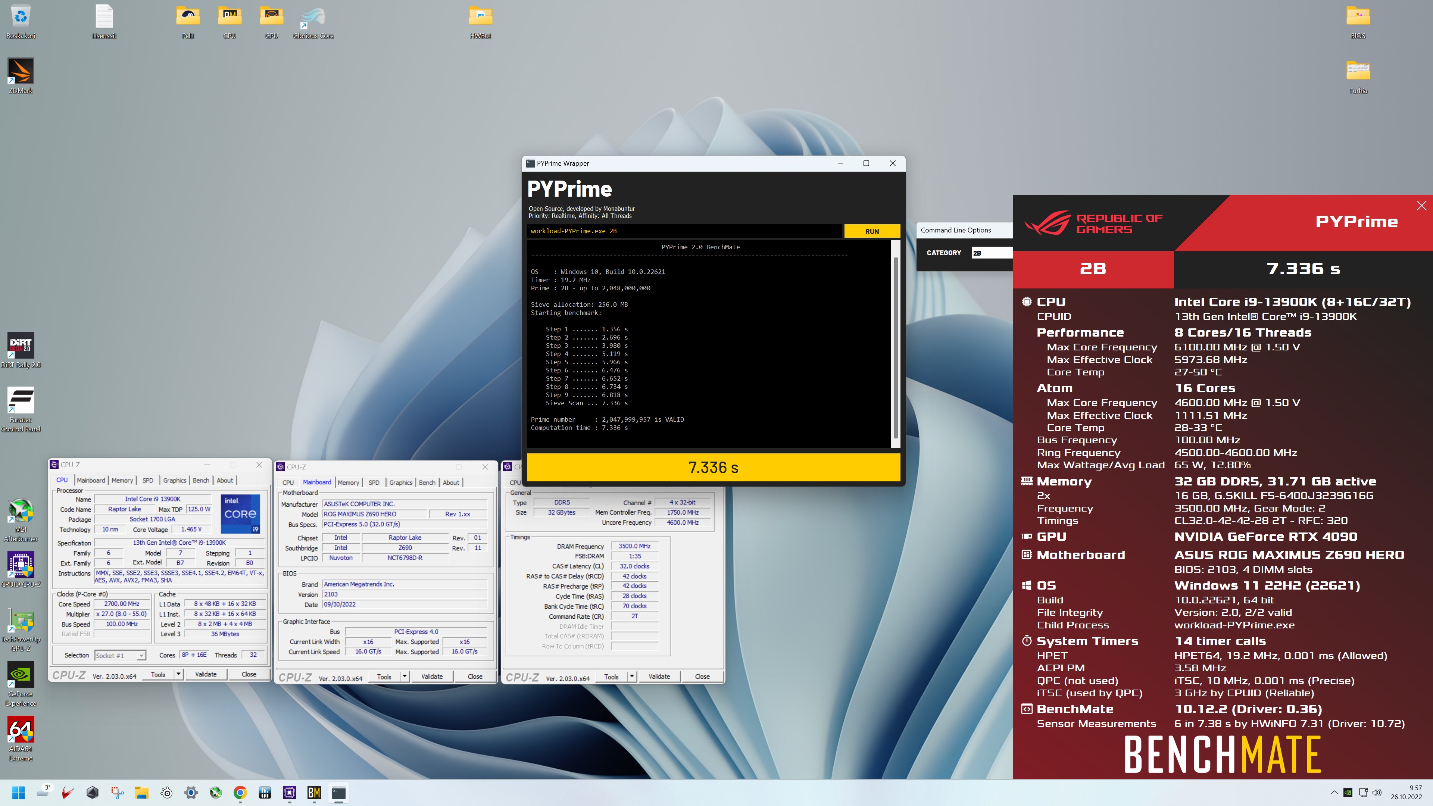The height and width of the screenshot is (806, 1433).
Task: Open the HWBot desktop folder
Action: [x=480, y=22]
